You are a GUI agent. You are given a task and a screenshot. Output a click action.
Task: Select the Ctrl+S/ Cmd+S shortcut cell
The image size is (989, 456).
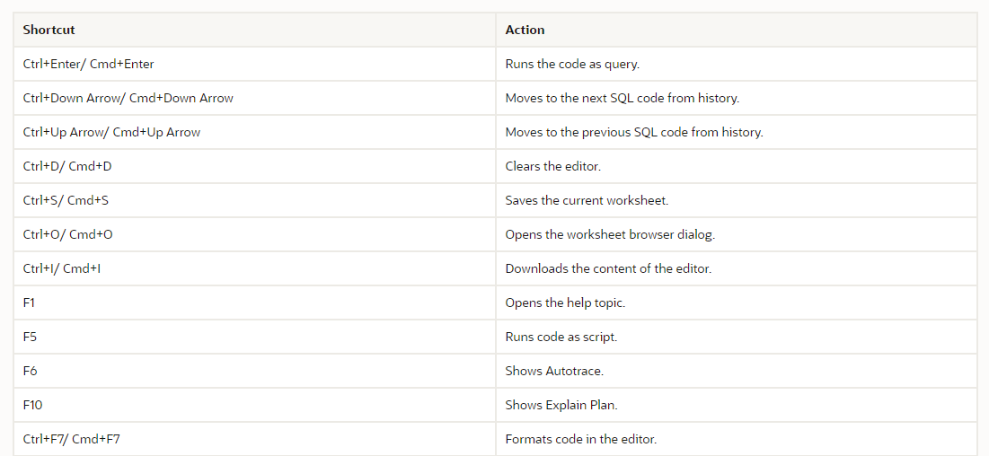254,200
